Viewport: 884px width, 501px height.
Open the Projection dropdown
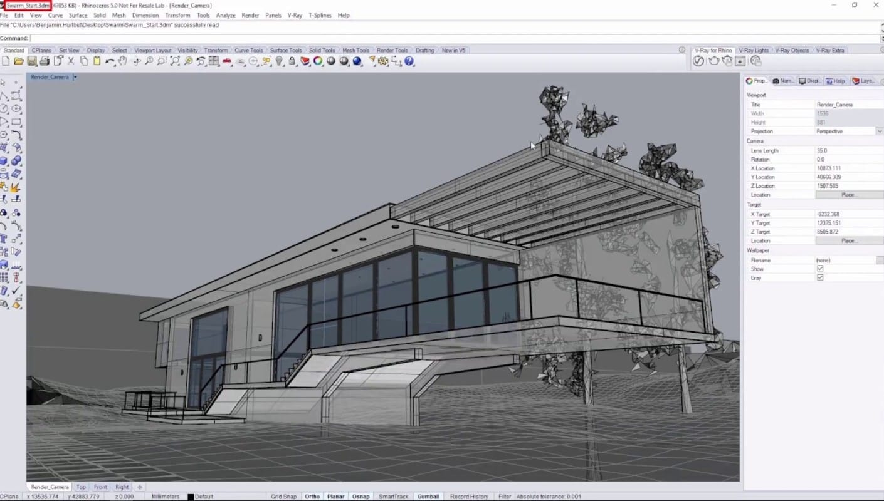click(879, 132)
